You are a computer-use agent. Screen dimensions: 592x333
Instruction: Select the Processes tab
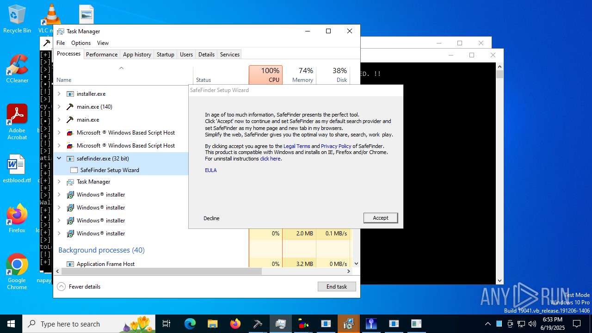tap(68, 54)
